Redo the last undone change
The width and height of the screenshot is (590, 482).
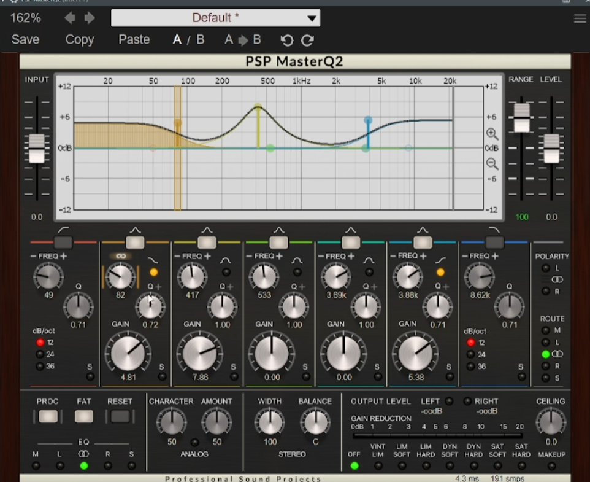[307, 40]
